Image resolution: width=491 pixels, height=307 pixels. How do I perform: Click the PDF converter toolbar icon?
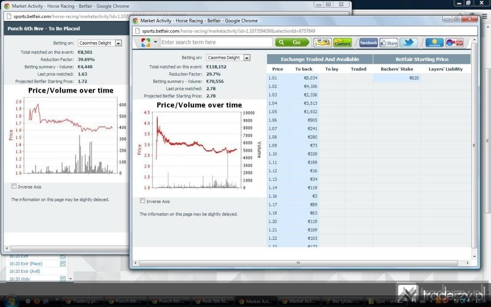(x=455, y=43)
